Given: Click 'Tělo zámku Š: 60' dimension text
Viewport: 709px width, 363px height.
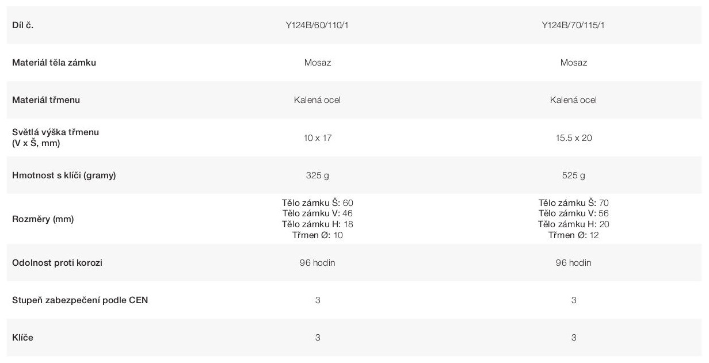Looking at the screenshot, I should (317, 203).
